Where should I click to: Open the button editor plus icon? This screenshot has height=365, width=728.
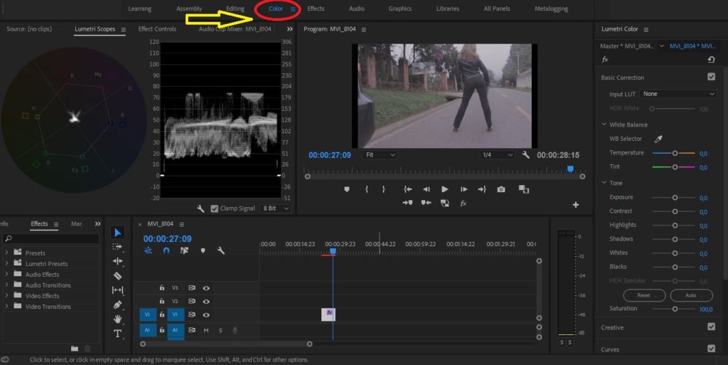(576, 204)
